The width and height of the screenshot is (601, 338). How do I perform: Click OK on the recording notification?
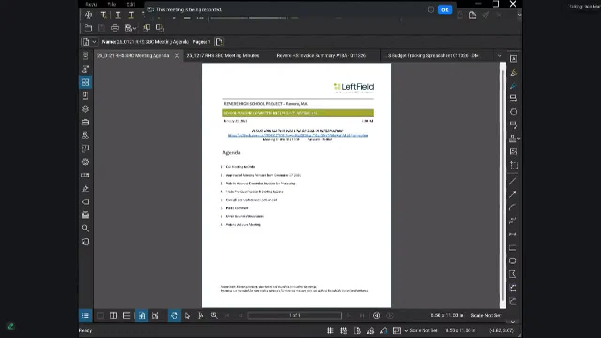point(445,9)
